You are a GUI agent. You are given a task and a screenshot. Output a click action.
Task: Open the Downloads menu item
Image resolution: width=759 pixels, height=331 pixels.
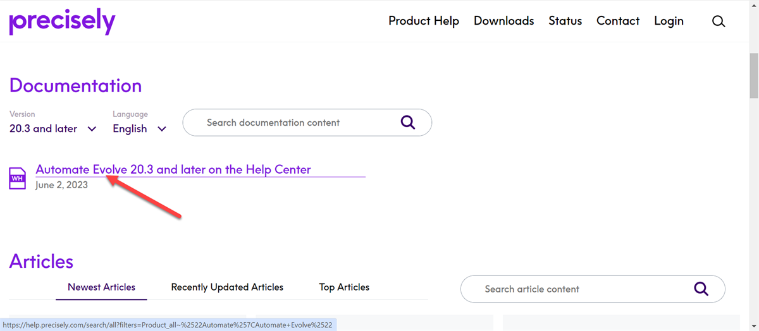point(503,21)
